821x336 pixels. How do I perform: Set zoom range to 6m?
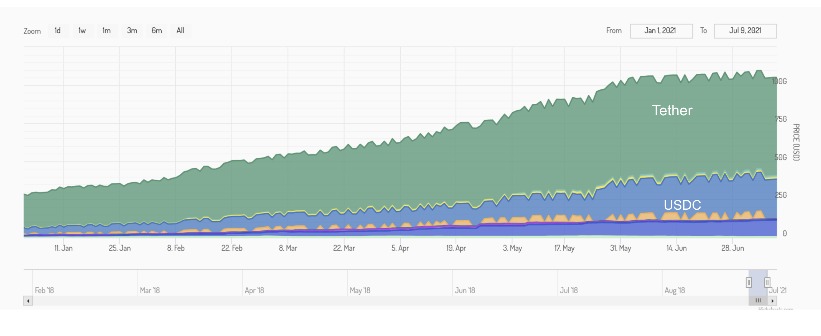click(x=156, y=31)
